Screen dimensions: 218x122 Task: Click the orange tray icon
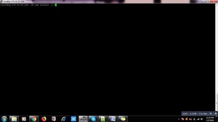(187, 119)
